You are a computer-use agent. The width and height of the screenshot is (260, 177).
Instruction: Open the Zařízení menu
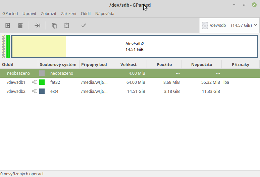(68, 14)
